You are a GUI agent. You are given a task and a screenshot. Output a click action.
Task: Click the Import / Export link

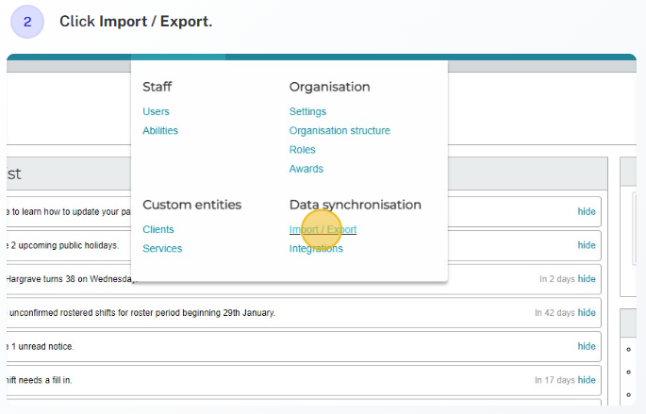[x=323, y=229]
